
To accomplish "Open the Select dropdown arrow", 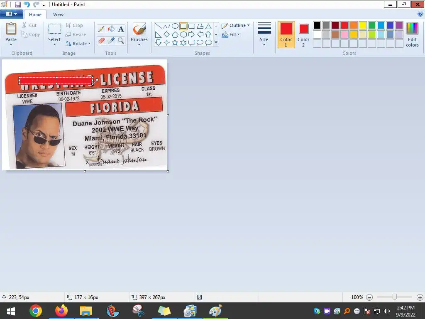I will point(54,44).
